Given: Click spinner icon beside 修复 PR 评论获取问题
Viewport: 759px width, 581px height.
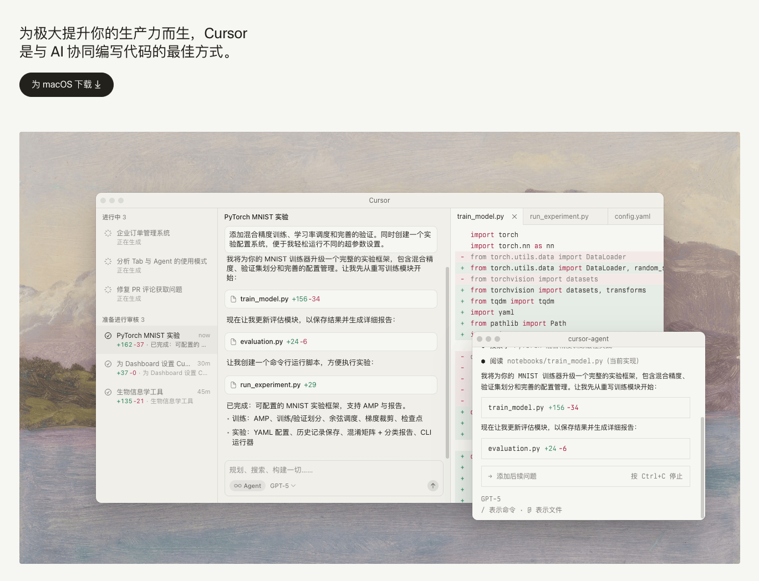Looking at the screenshot, I should click(108, 290).
